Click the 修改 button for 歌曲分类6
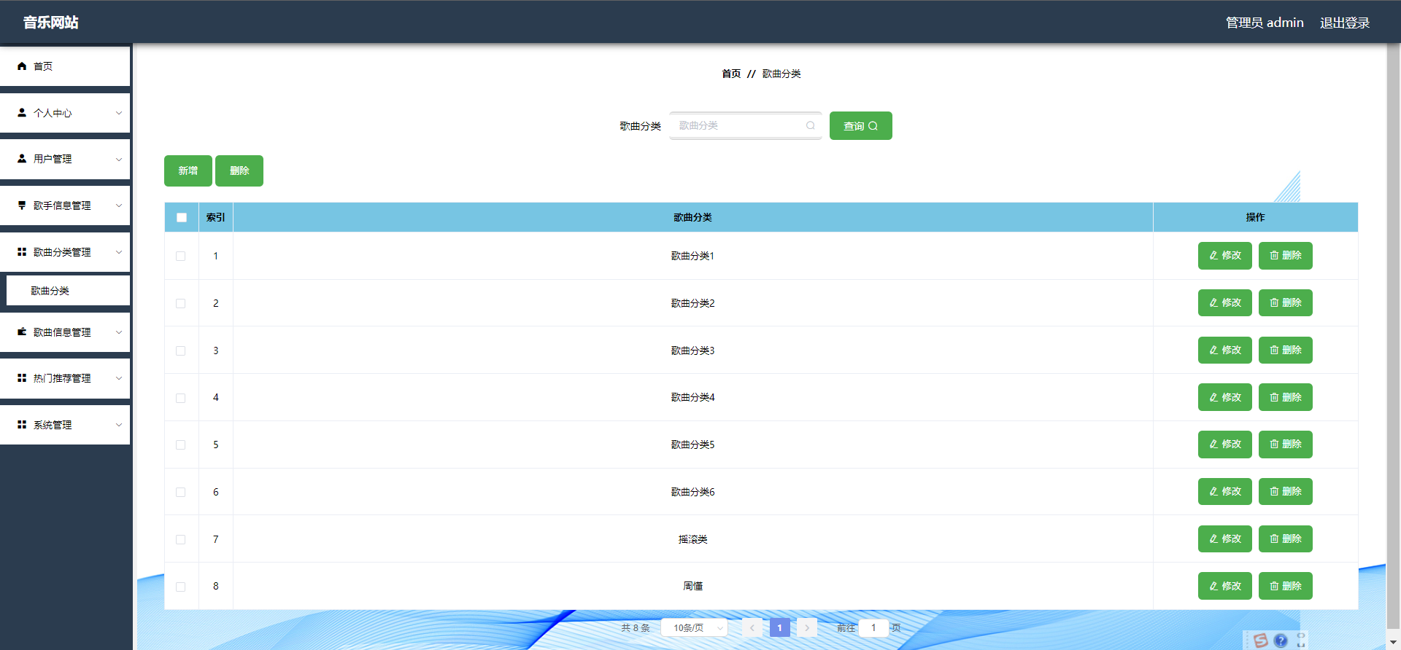 coord(1225,492)
